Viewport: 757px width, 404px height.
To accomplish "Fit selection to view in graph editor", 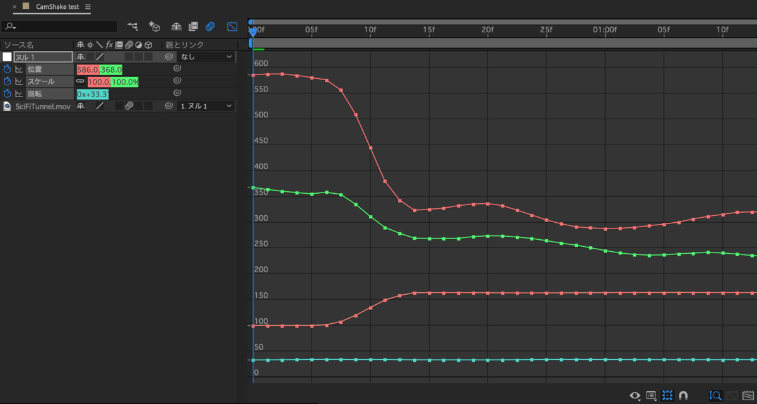I will 732,396.
